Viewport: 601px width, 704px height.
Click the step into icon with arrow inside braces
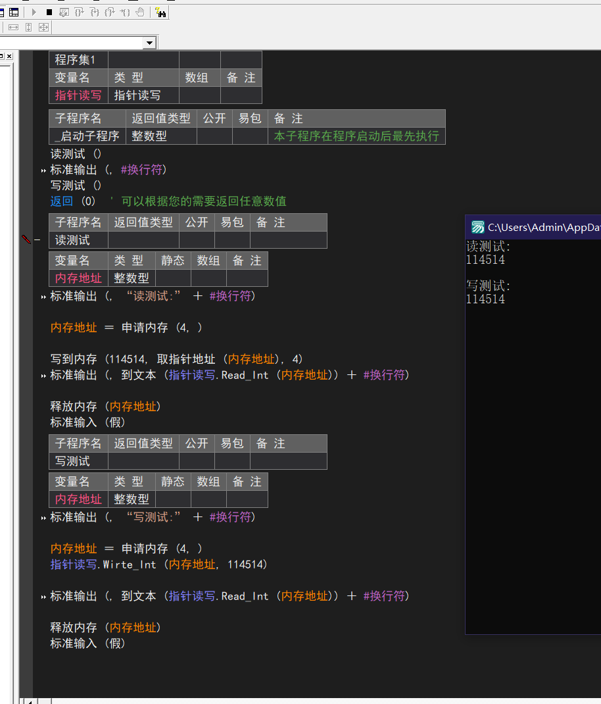click(x=94, y=12)
